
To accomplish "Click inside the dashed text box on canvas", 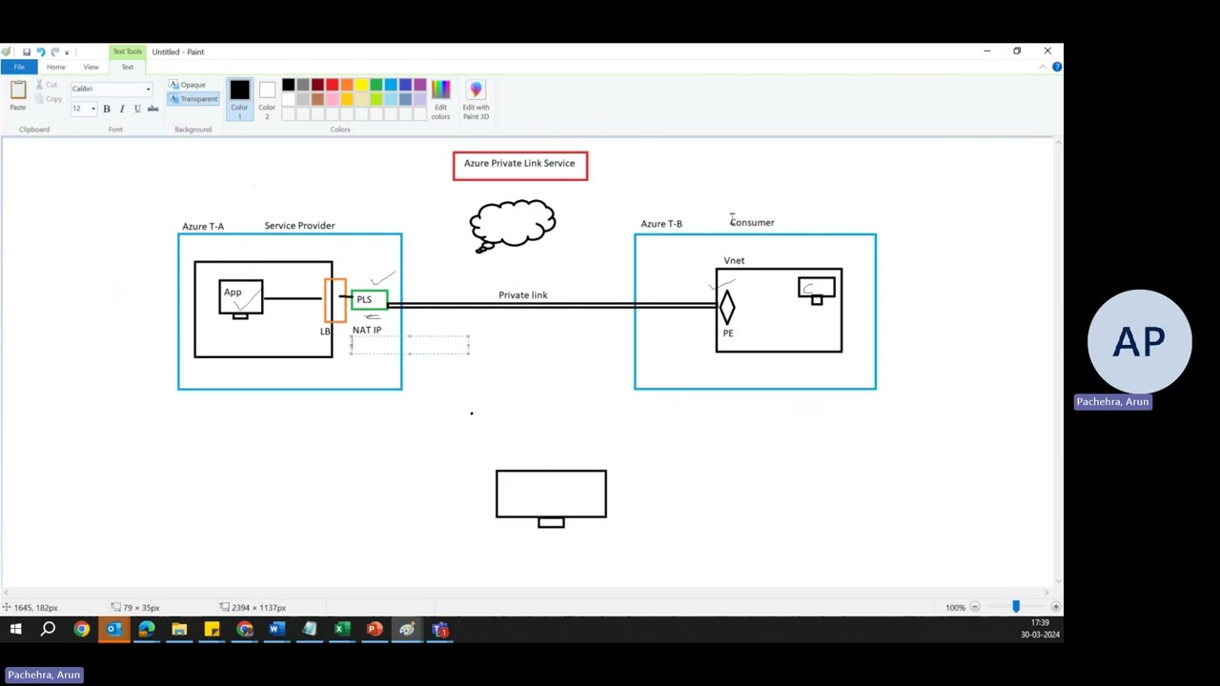I will [410, 344].
